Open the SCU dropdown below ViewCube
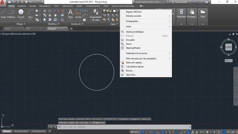 (228, 60)
